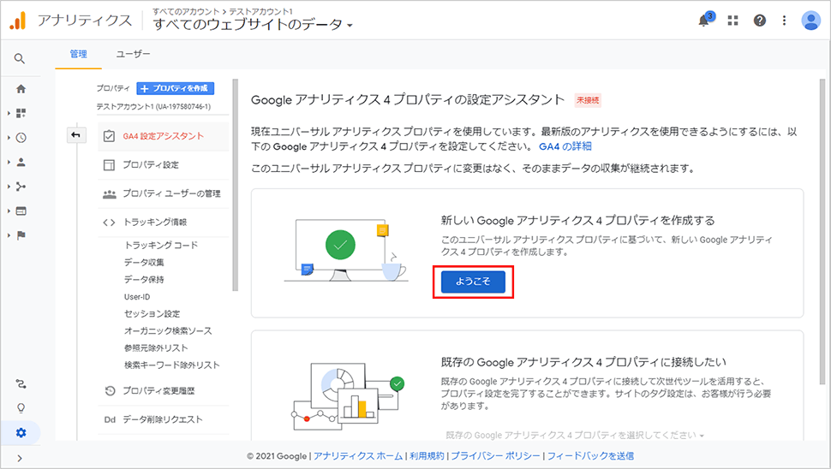831x469 pixels.
Task: Expand Audience section arrow in sidebar
Action: [x=9, y=162]
